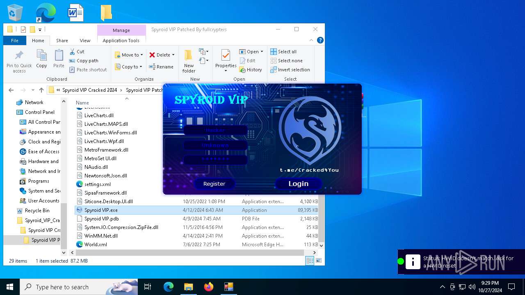This screenshot has height=295, width=525.
Task: Select User Accounts in navigation pane
Action: point(43,201)
